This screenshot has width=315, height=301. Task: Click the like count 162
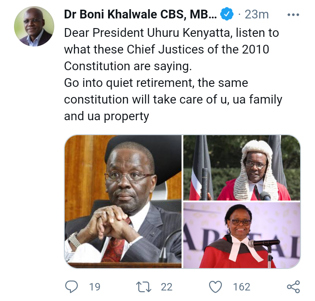tap(241, 287)
